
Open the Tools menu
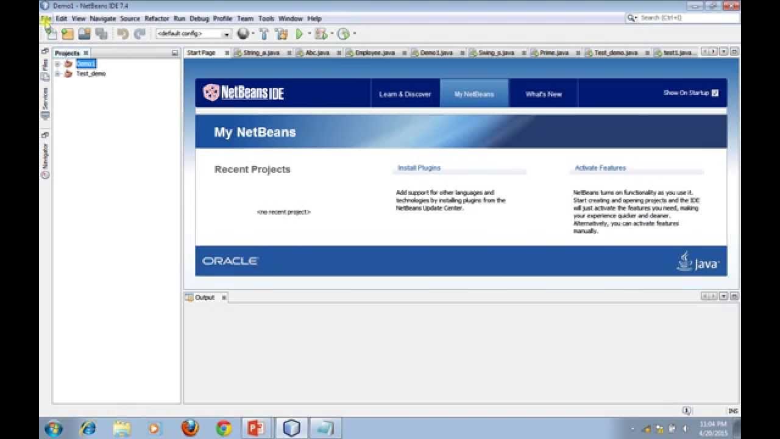(266, 18)
